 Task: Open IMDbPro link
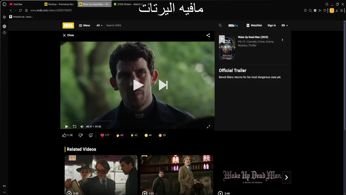(233, 25)
